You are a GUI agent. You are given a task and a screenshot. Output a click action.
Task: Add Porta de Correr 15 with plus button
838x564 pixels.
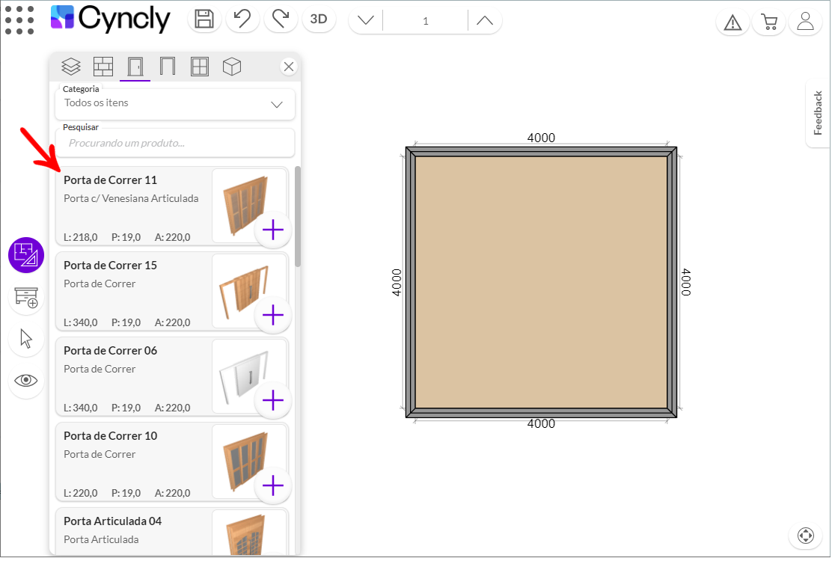coord(273,315)
